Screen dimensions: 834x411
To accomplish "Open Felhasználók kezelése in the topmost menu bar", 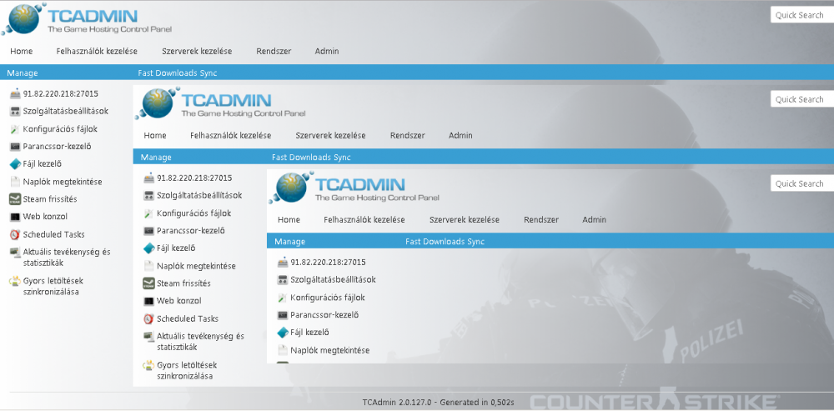I will coord(97,52).
